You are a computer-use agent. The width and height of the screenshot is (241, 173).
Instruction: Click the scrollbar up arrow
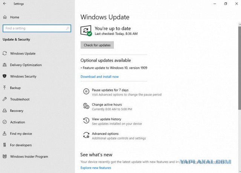tap(239, 25)
